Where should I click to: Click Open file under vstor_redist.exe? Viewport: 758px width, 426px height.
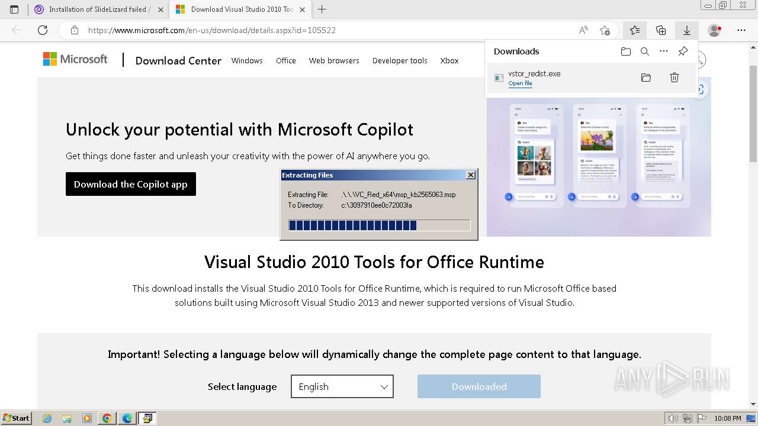pos(520,83)
